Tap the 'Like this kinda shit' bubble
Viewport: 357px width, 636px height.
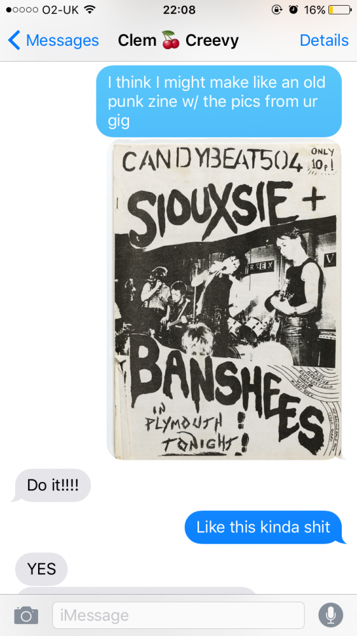264,527
